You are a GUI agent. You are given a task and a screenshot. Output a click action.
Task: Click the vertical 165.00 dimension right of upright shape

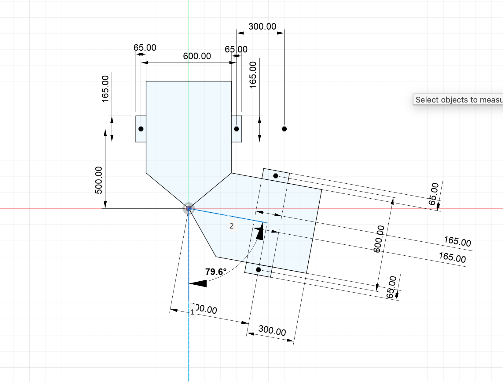(253, 75)
